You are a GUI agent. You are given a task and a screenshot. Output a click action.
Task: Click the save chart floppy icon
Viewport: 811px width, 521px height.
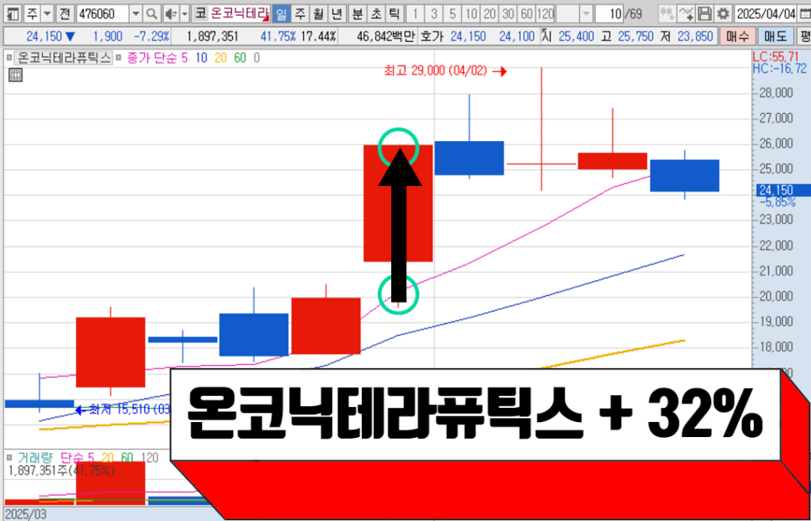[704, 14]
